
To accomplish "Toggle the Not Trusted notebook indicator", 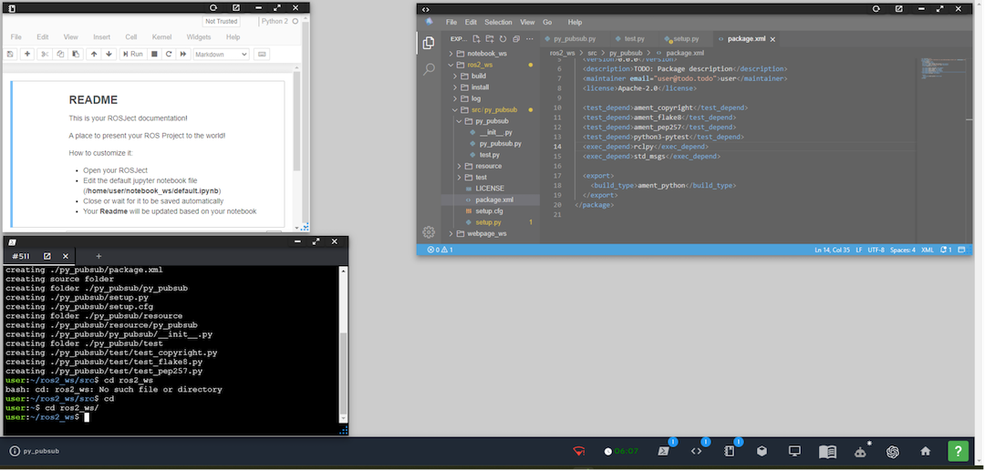I will tap(222, 21).
